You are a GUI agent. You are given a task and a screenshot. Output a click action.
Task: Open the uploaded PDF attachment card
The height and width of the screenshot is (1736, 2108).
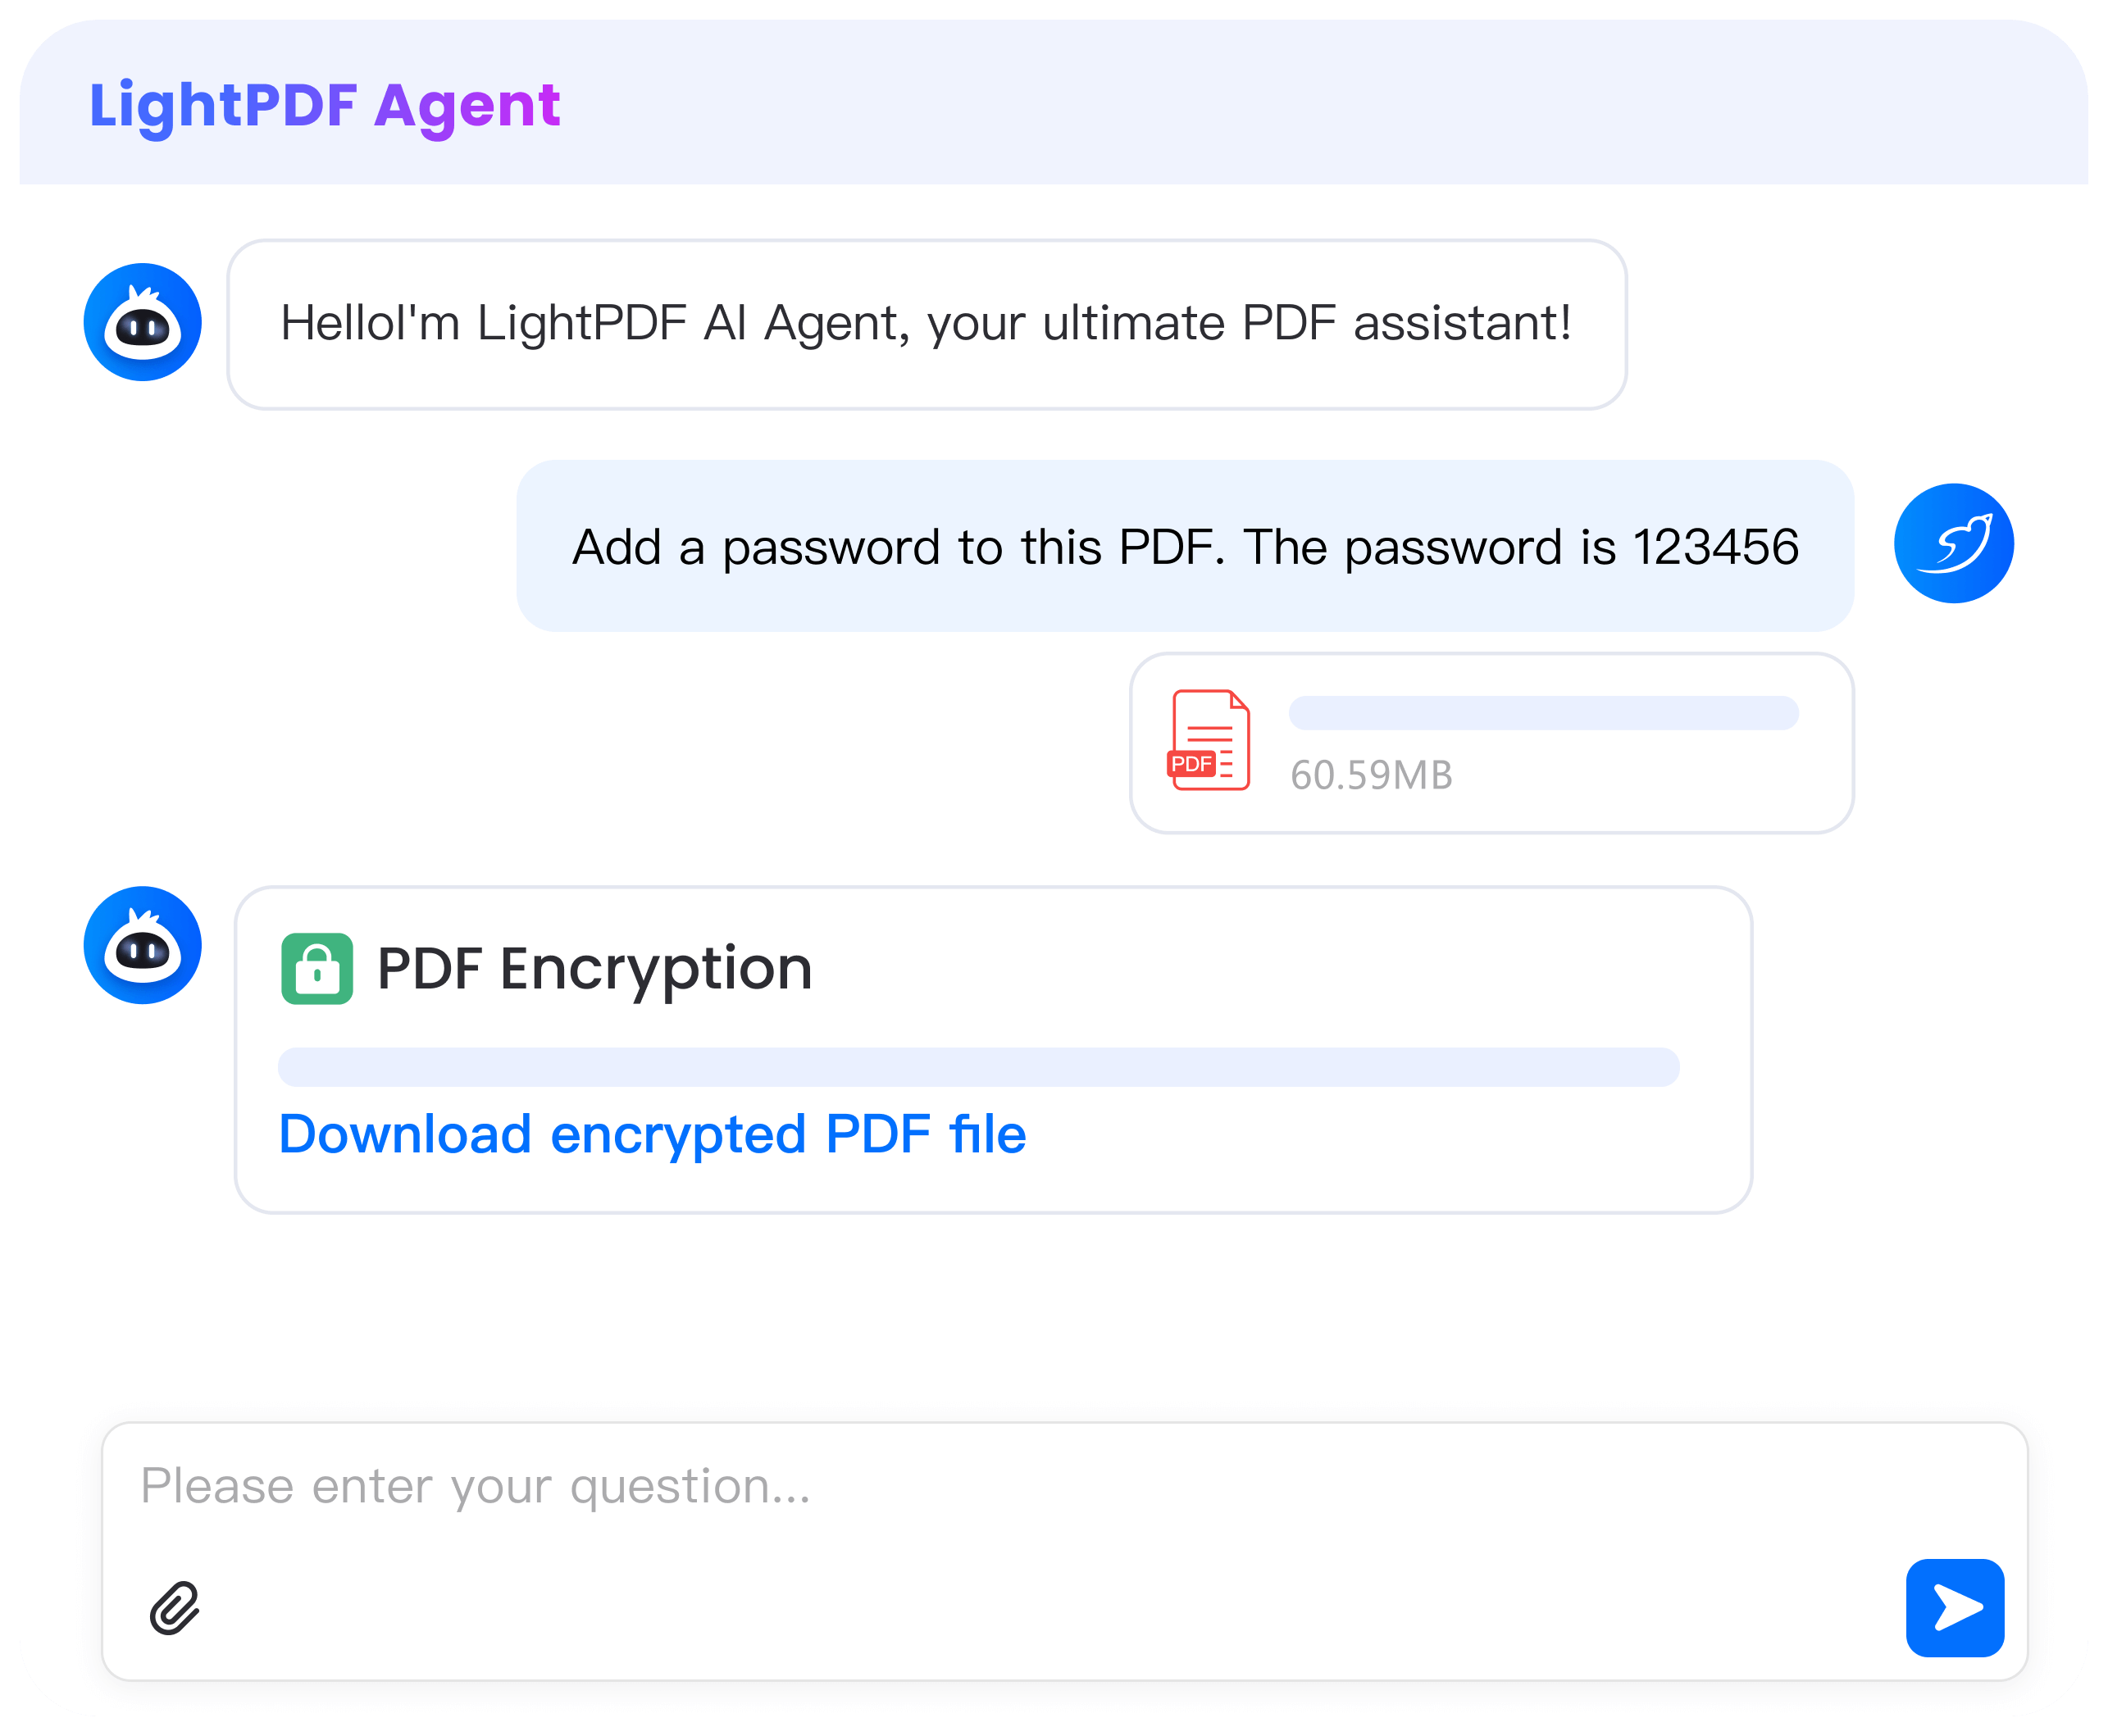[1491, 743]
